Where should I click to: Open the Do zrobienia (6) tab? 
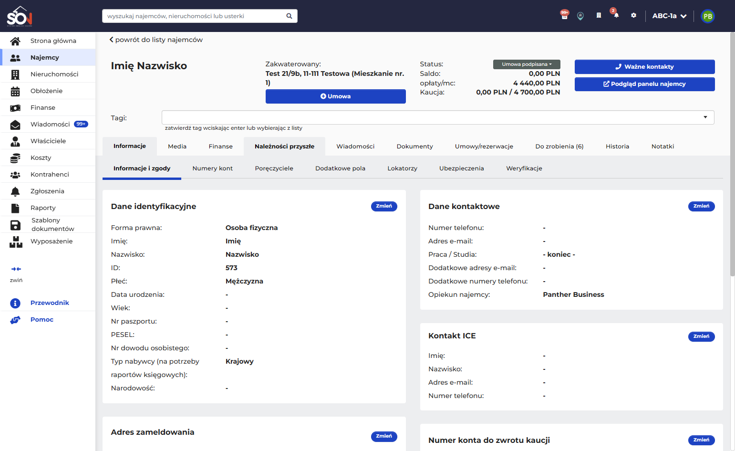559,147
